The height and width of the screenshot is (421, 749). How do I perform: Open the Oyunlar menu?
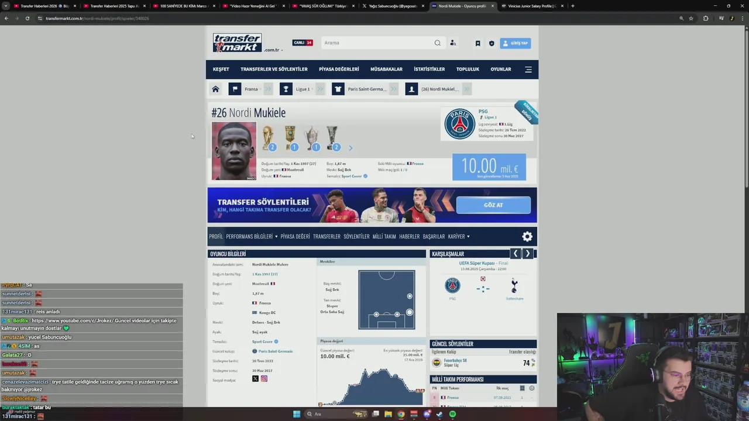pyautogui.click(x=500, y=69)
